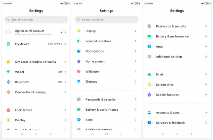213x140 pixels.
Task: Tap the red Lock screen padlock icon
Action: click(x=8, y=110)
